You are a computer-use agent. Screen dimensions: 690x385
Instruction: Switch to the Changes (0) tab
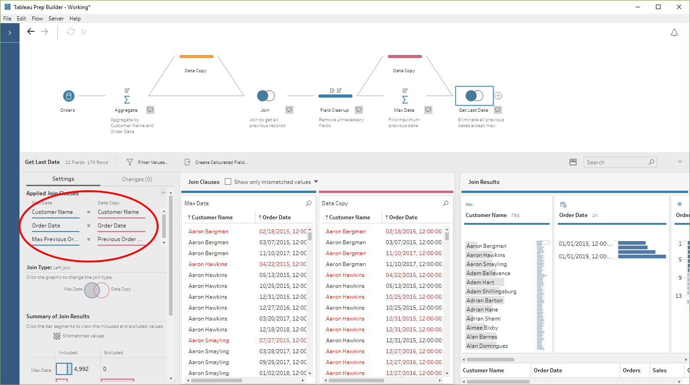137,179
